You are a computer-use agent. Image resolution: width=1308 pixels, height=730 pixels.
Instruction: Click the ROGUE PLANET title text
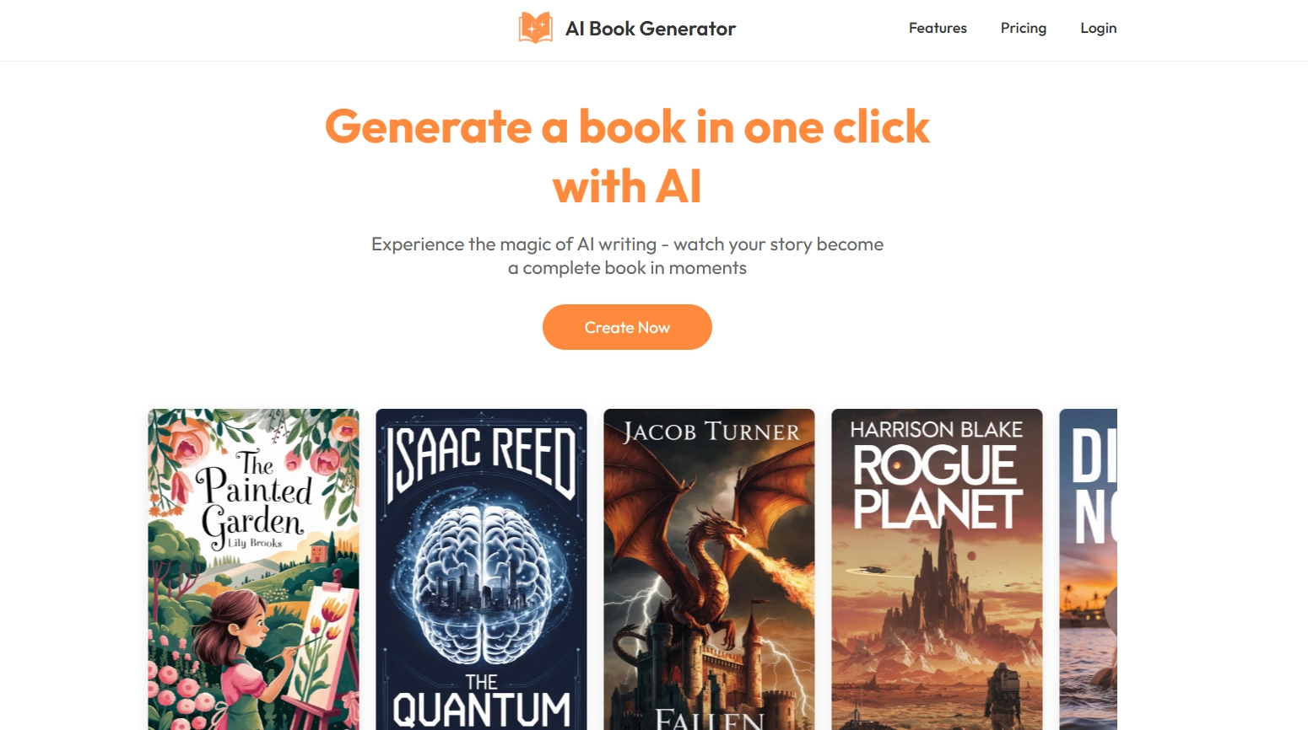coord(937,487)
